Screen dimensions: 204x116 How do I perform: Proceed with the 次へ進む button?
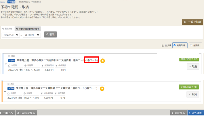196,113
